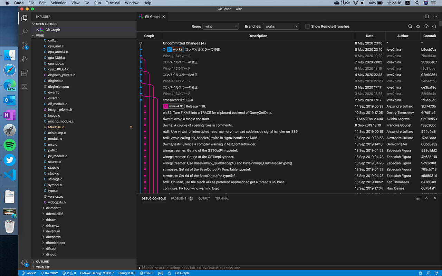442x276 pixels.
Task: Close the Git Graph editor tab
Action: [164, 17]
